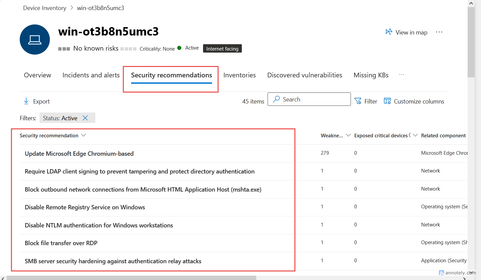
Task: Click Network component in the NTLM authentication row
Action: click(430, 225)
